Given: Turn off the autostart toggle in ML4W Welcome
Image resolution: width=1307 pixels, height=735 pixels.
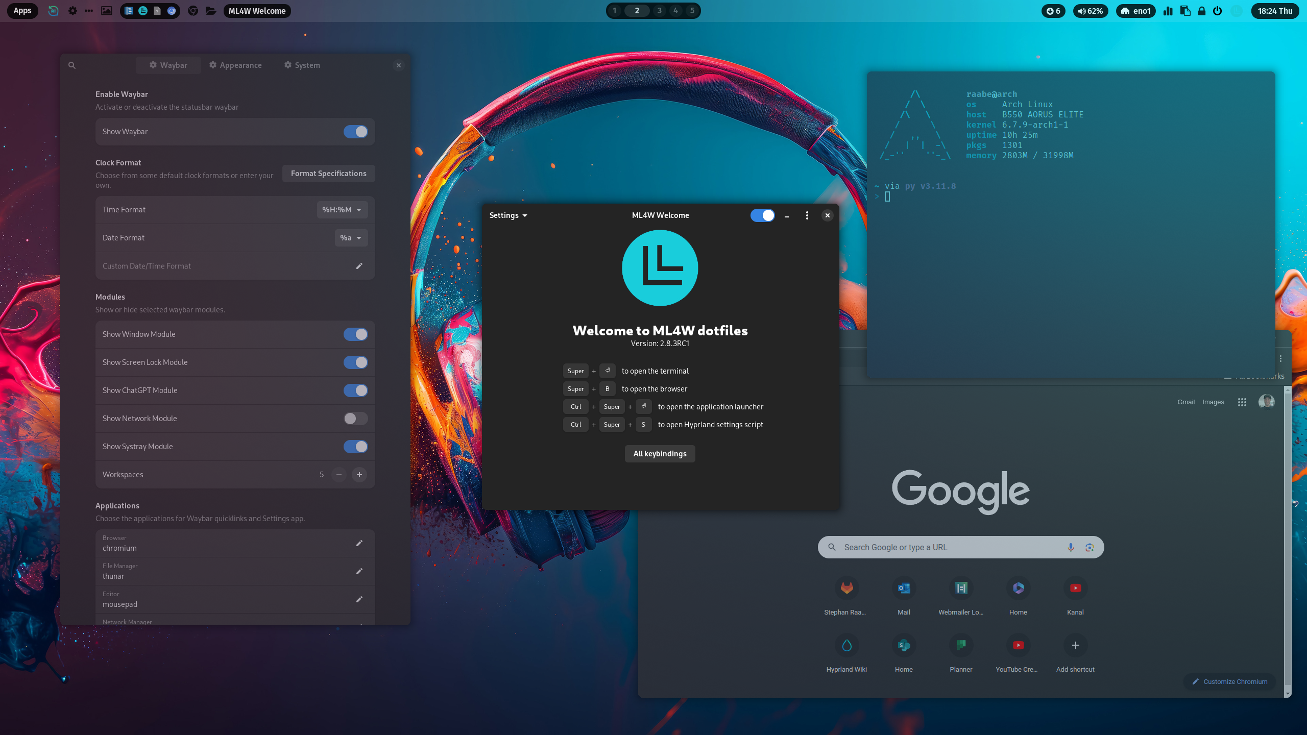Looking at the screenshot, I should click(x=762, y=215).
